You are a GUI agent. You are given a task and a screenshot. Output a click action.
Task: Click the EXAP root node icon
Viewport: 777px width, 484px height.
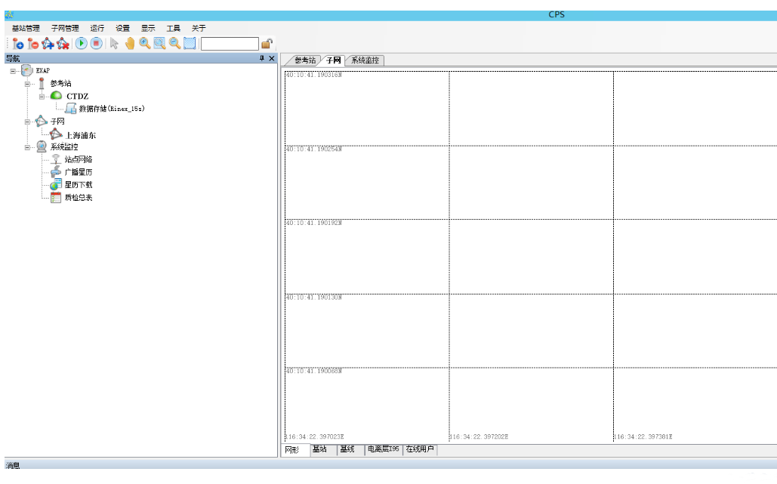[x=26, y=71]
